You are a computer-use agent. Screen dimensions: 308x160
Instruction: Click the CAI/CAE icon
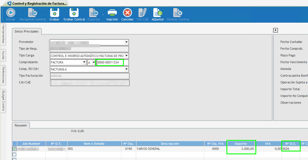(142, 13)
